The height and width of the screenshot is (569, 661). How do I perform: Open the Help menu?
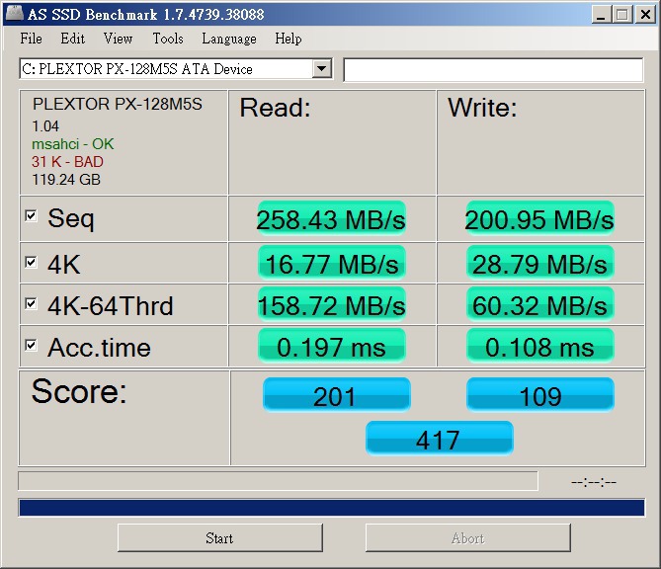[x=289, y=39]
